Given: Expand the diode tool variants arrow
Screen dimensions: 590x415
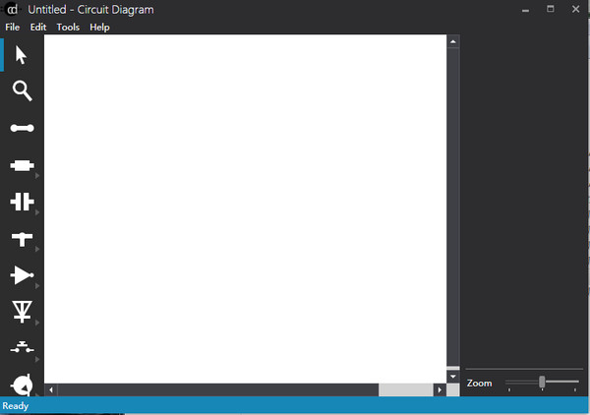Looking at the screenshot, I should pos(37,324).
